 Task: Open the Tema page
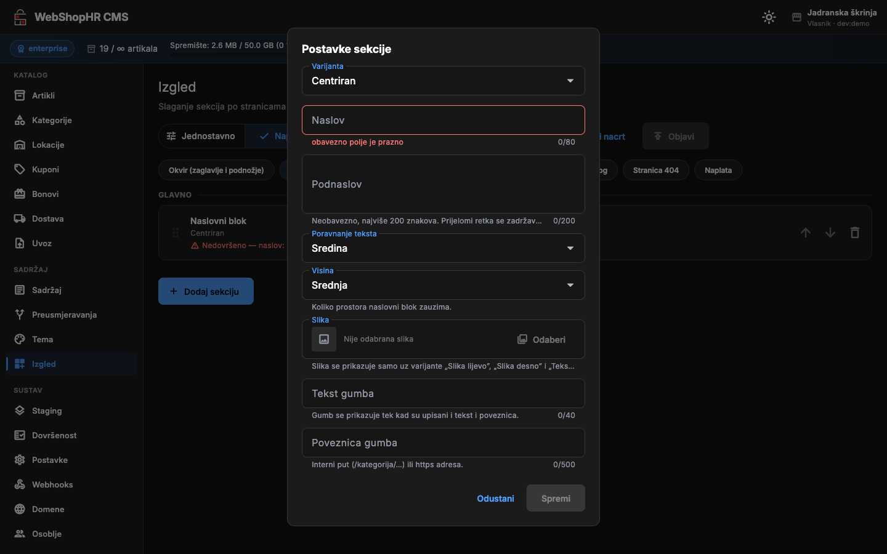pos(71,339)
